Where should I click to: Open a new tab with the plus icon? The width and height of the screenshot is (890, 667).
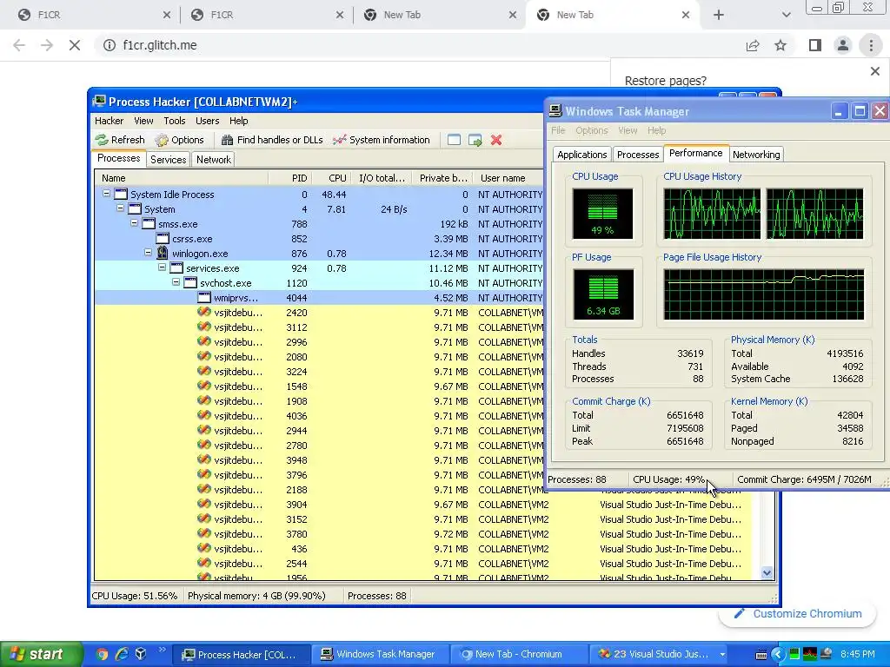(719, 16)
